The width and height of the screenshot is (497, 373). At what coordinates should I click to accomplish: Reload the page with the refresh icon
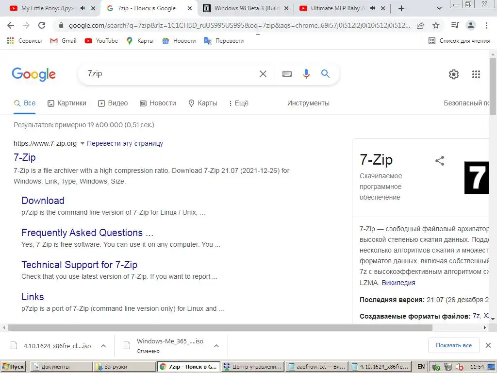[x=42, y=25]
